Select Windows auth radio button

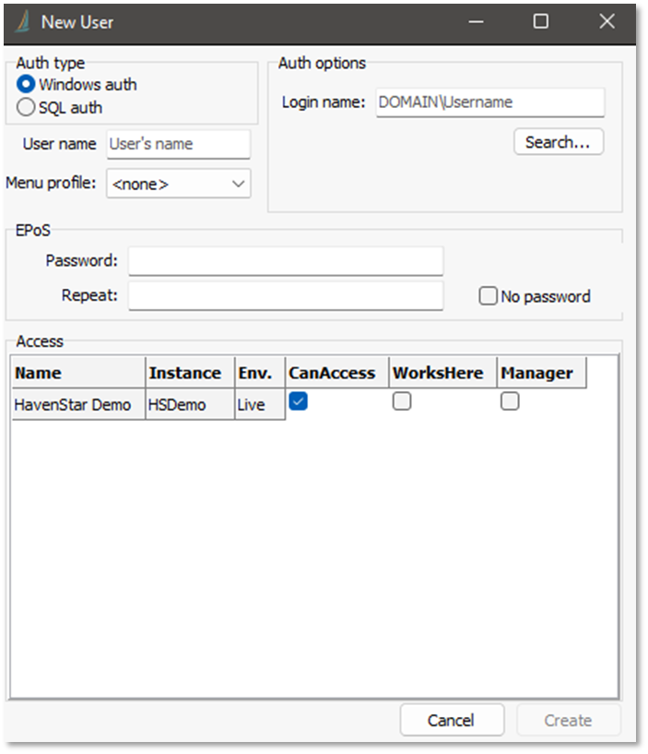26,85
